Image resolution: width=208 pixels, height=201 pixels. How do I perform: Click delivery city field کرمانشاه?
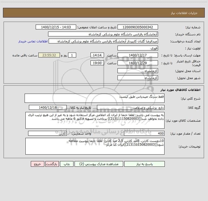[x=138, y=78]
